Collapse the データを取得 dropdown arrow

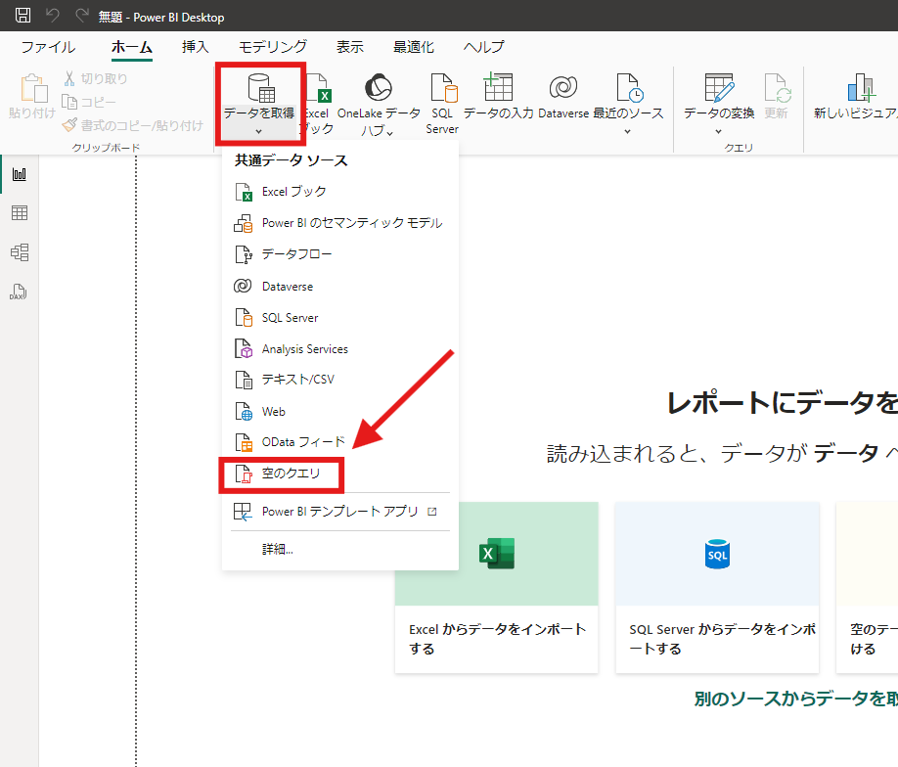click(259, 132)
